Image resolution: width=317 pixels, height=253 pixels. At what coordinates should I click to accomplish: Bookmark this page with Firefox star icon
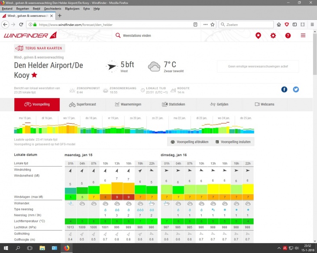pos(213,25)
